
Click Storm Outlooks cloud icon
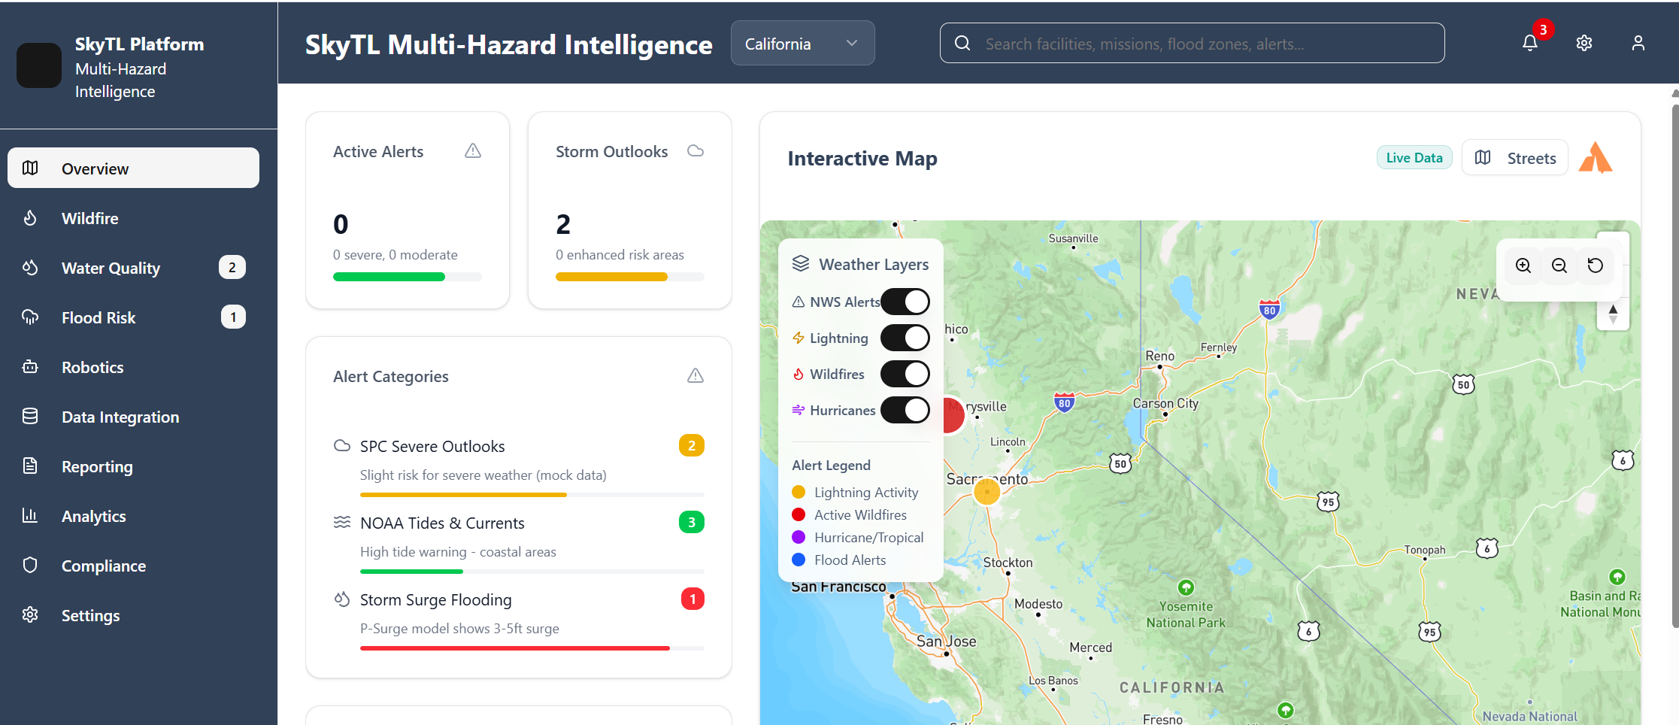696,151
